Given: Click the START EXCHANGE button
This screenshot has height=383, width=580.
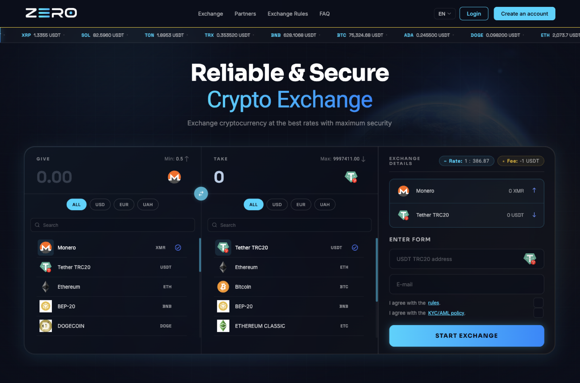Looking at the screenshot, I should (467, 336).
